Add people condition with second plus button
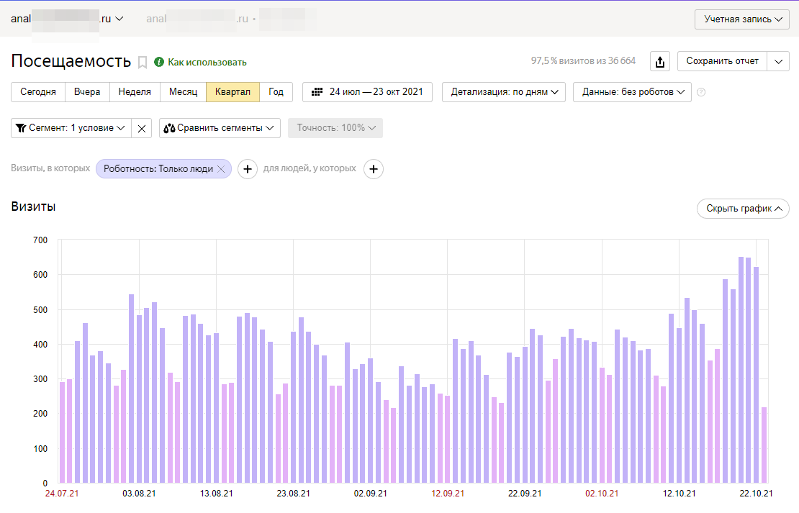799x513 pixels. [x=373, y=169]
